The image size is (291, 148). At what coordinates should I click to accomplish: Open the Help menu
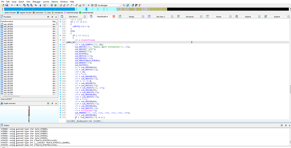pyautogui.click(x=72, y=1)
